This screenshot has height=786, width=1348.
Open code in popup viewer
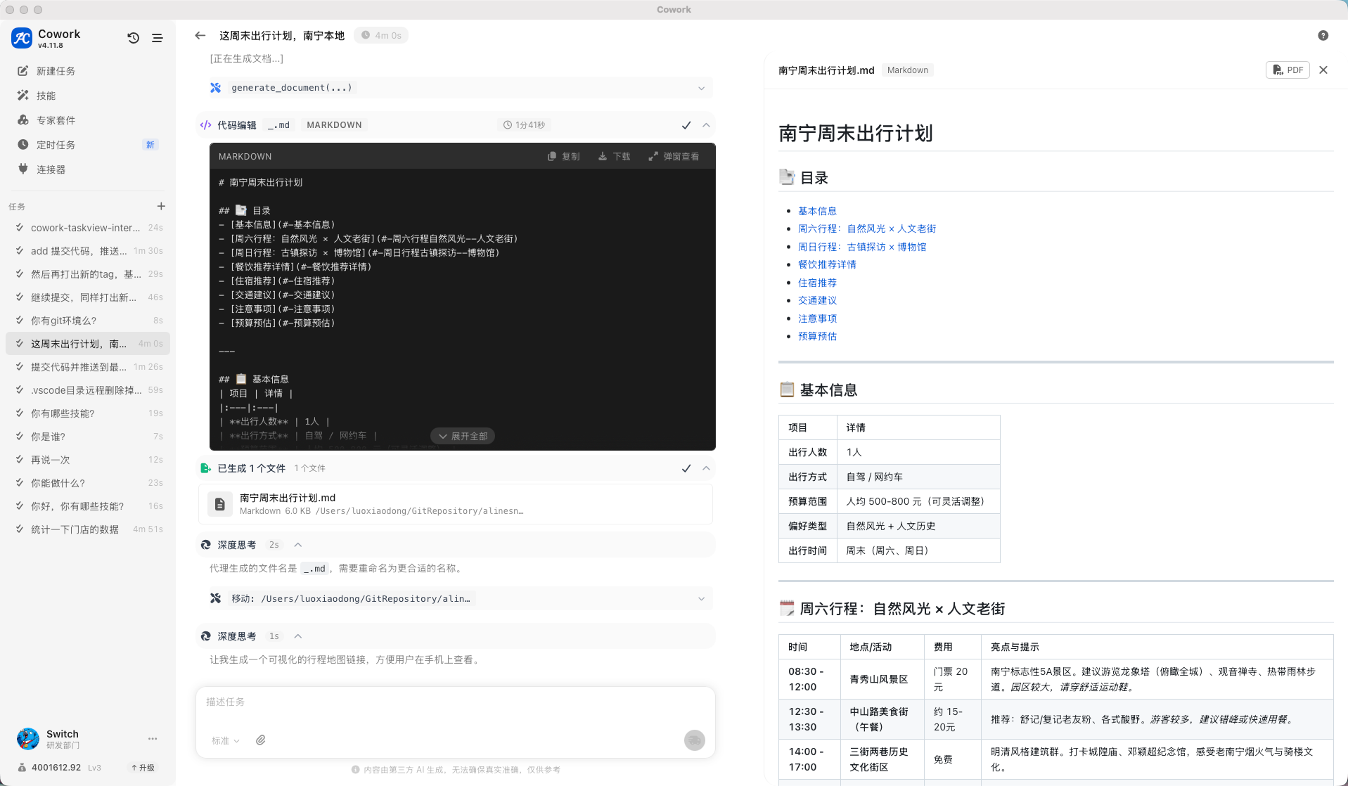[x=674, y=156]
